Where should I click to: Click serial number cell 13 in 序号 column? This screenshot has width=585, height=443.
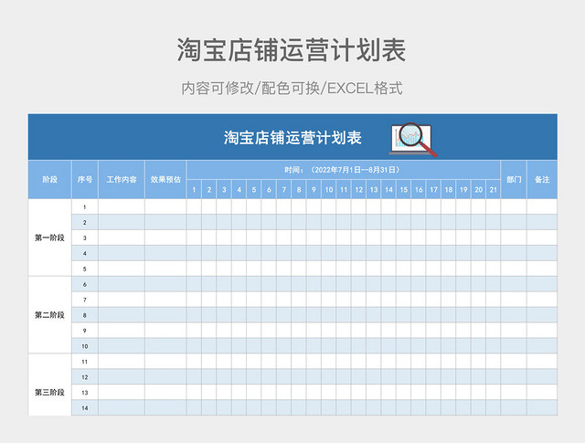pyautogui.click(x=85, y=392)
